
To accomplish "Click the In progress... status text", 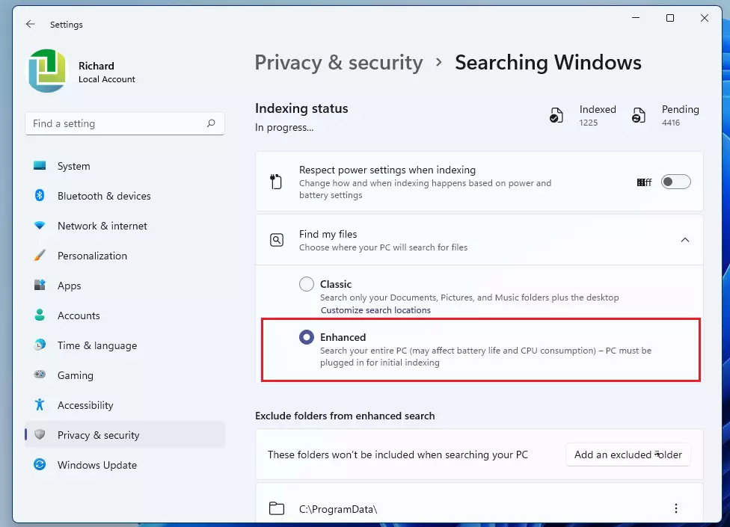I will [x=284, y=127].
